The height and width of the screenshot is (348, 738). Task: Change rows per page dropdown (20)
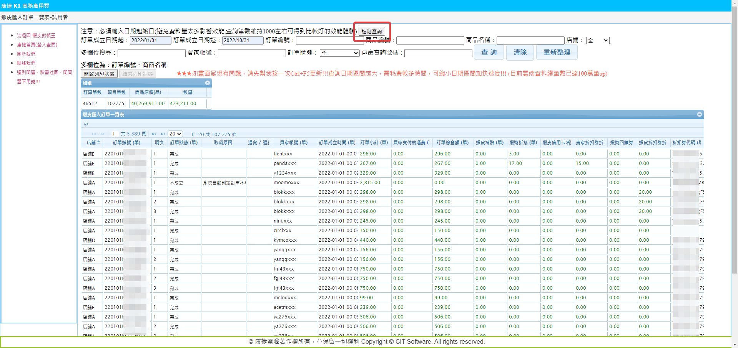click(175, 134)
